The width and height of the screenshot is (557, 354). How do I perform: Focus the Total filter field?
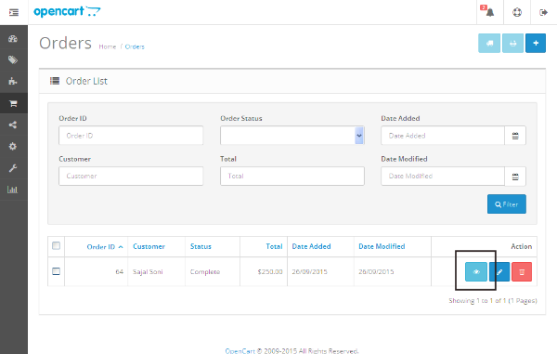coord(292,177)
